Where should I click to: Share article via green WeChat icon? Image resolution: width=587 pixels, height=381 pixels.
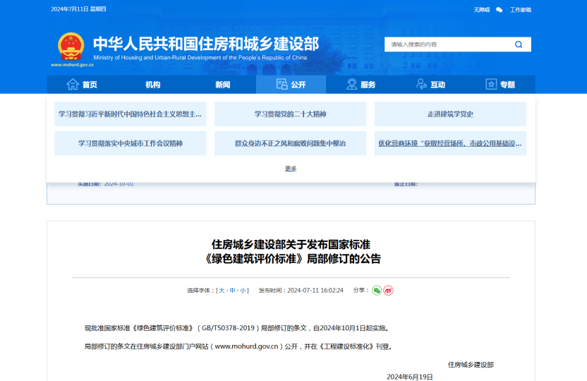click(x=377, y=290)
